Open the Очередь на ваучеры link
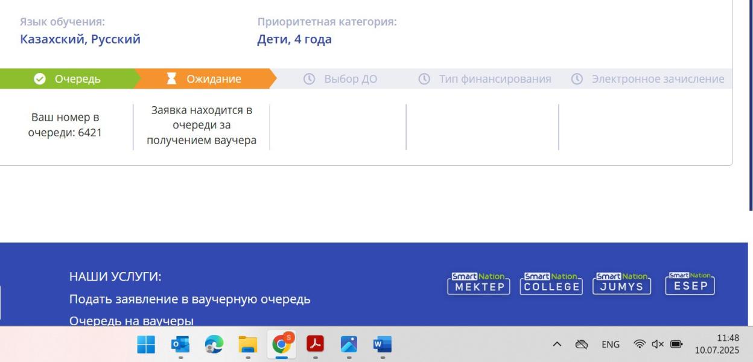Viewport: 753px width, 362px height. pyautogui.click(x=132, y=321)
